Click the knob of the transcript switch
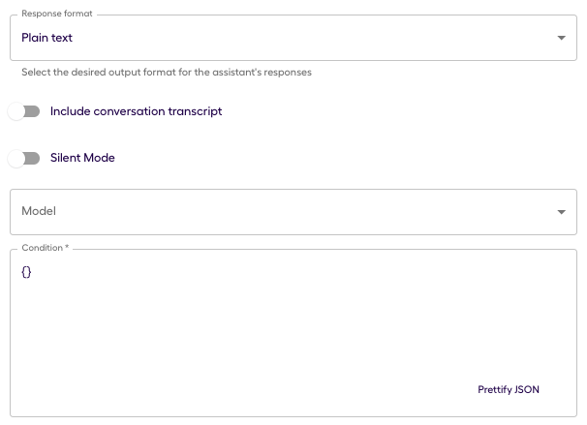The width and height of the screenshot is (587, 425). (16, 111)
